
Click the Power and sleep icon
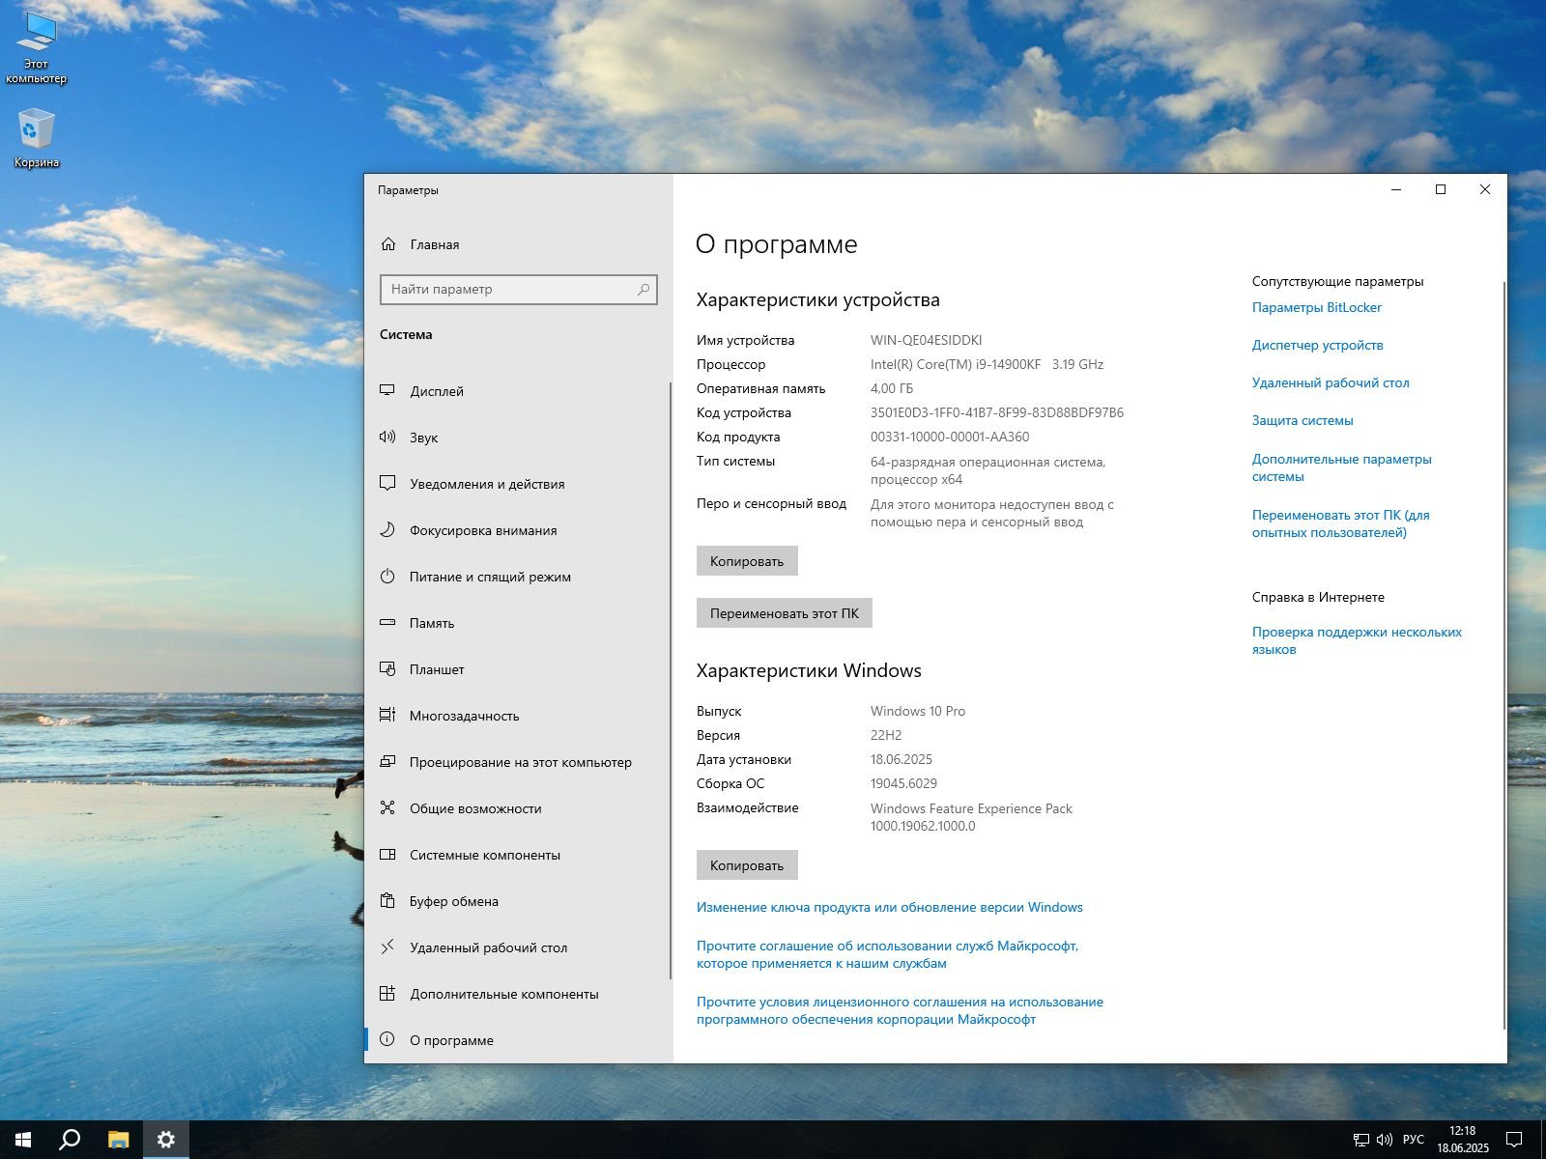387,577
